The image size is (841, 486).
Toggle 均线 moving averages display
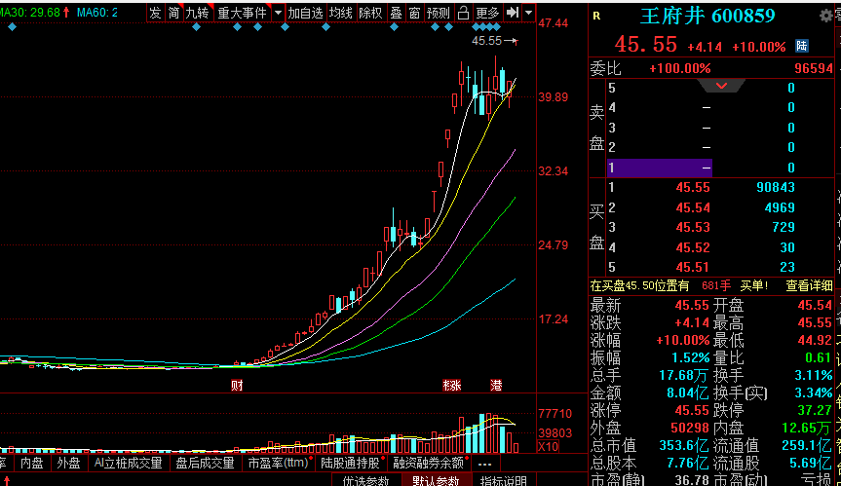point(340,13)
